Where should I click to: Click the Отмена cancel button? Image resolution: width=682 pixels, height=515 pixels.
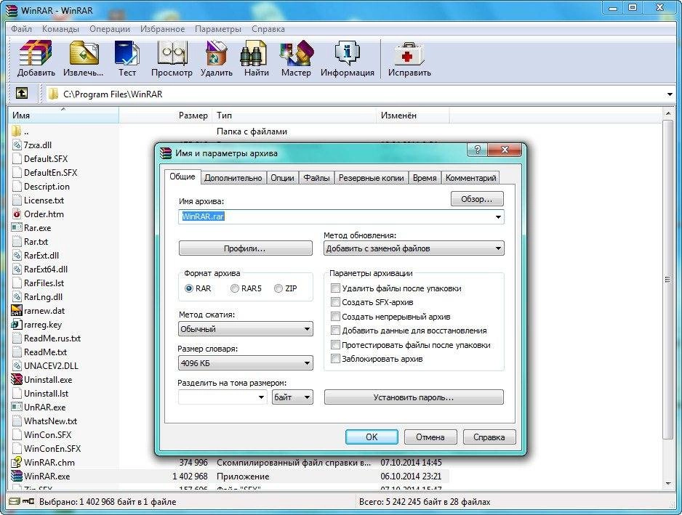(x=430, y=437)
